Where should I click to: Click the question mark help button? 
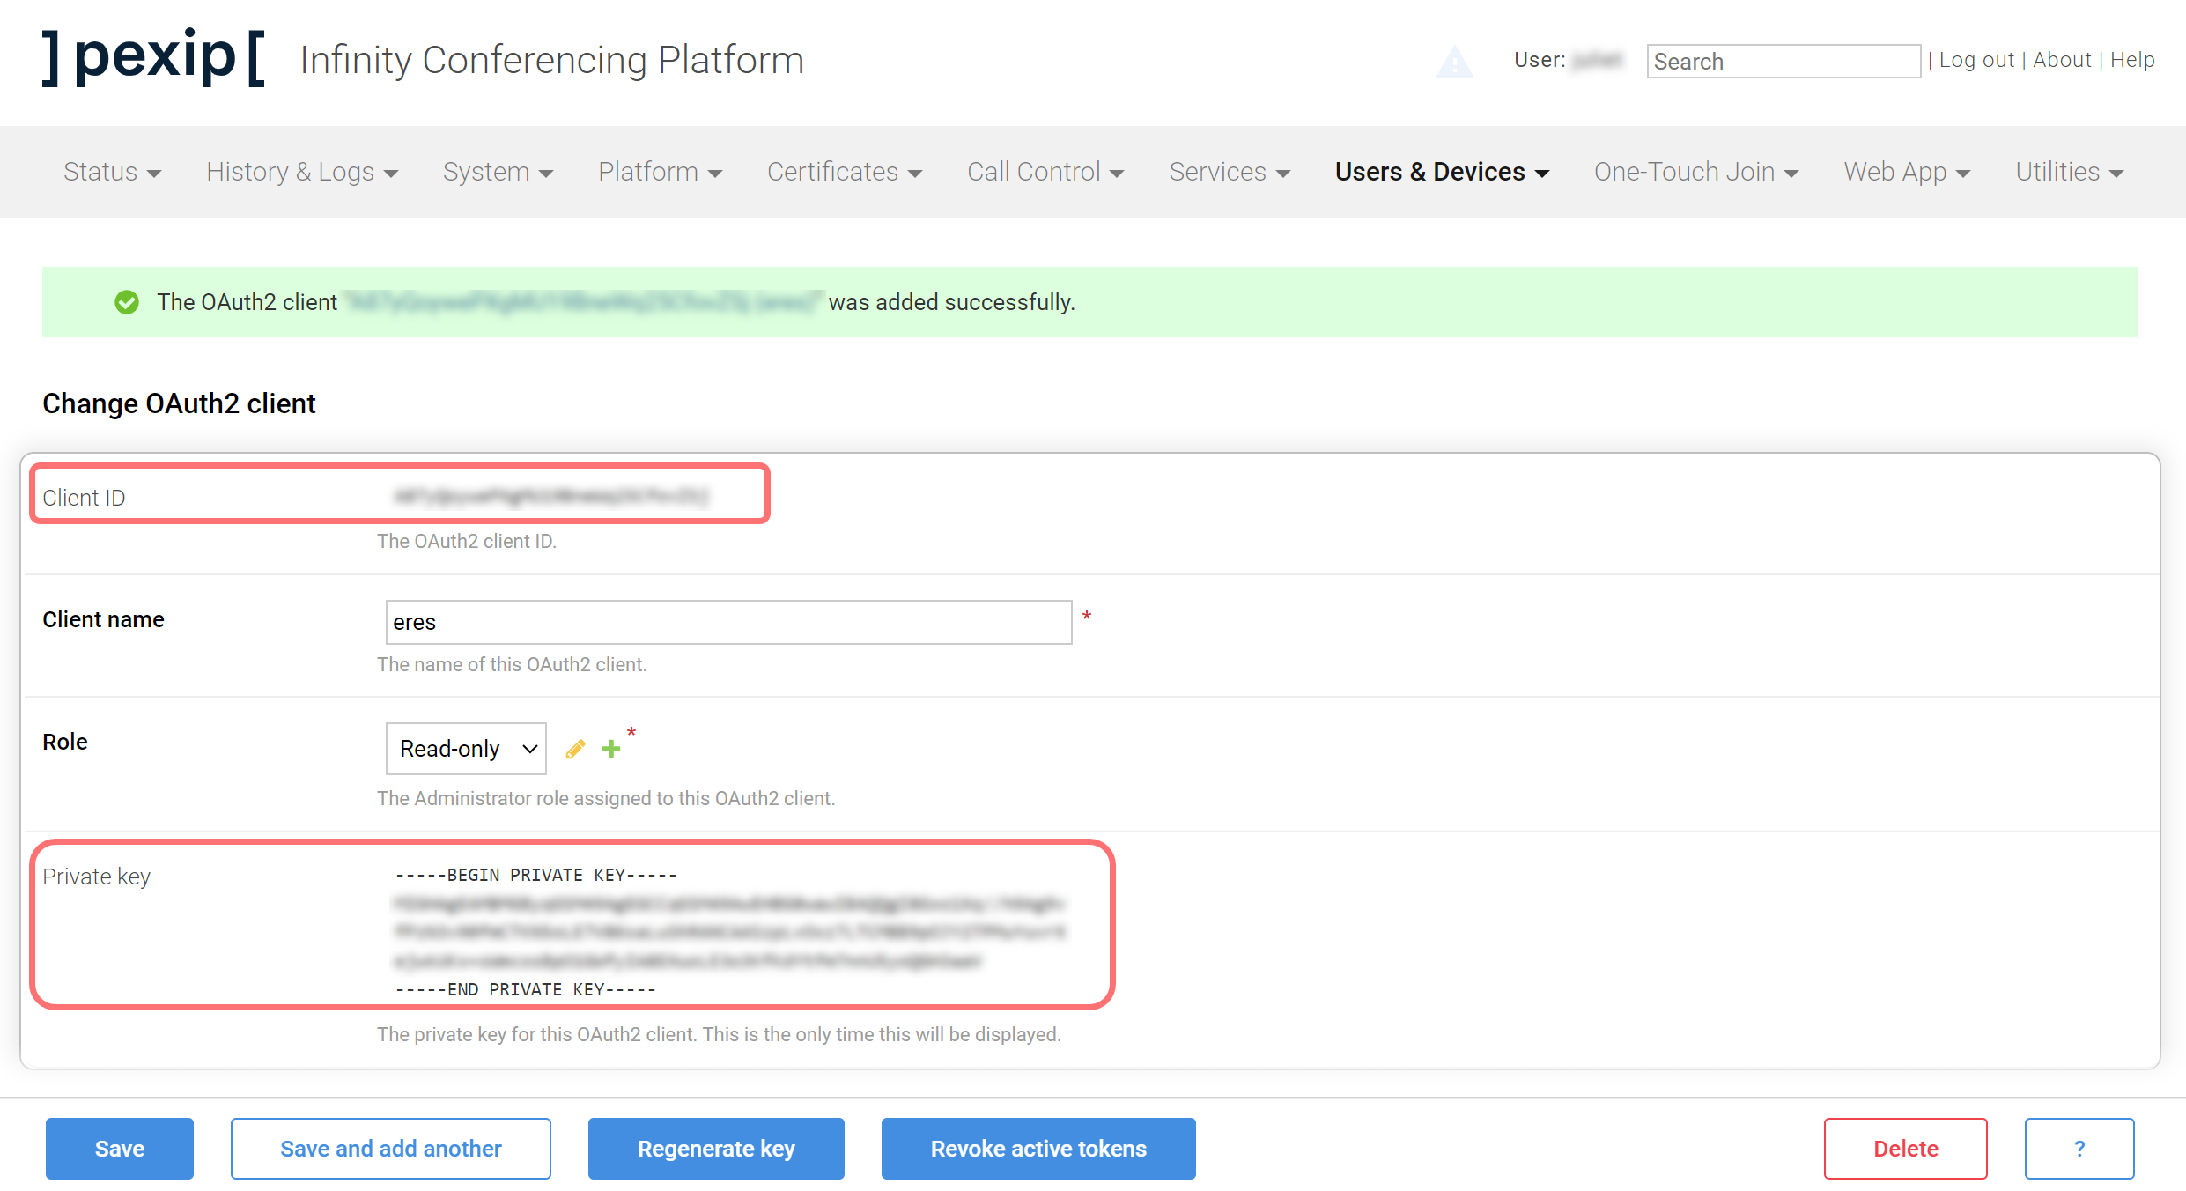pyautogui.click(x=2079, y=1149)
